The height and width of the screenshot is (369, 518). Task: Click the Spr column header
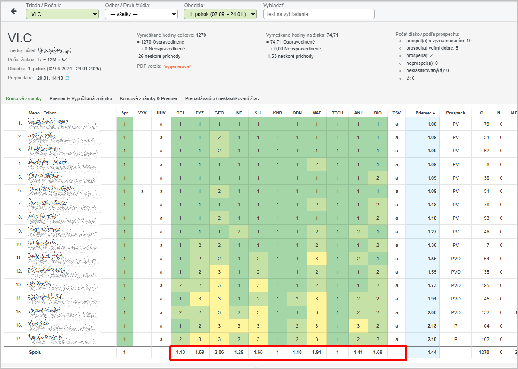click(125, 113)
